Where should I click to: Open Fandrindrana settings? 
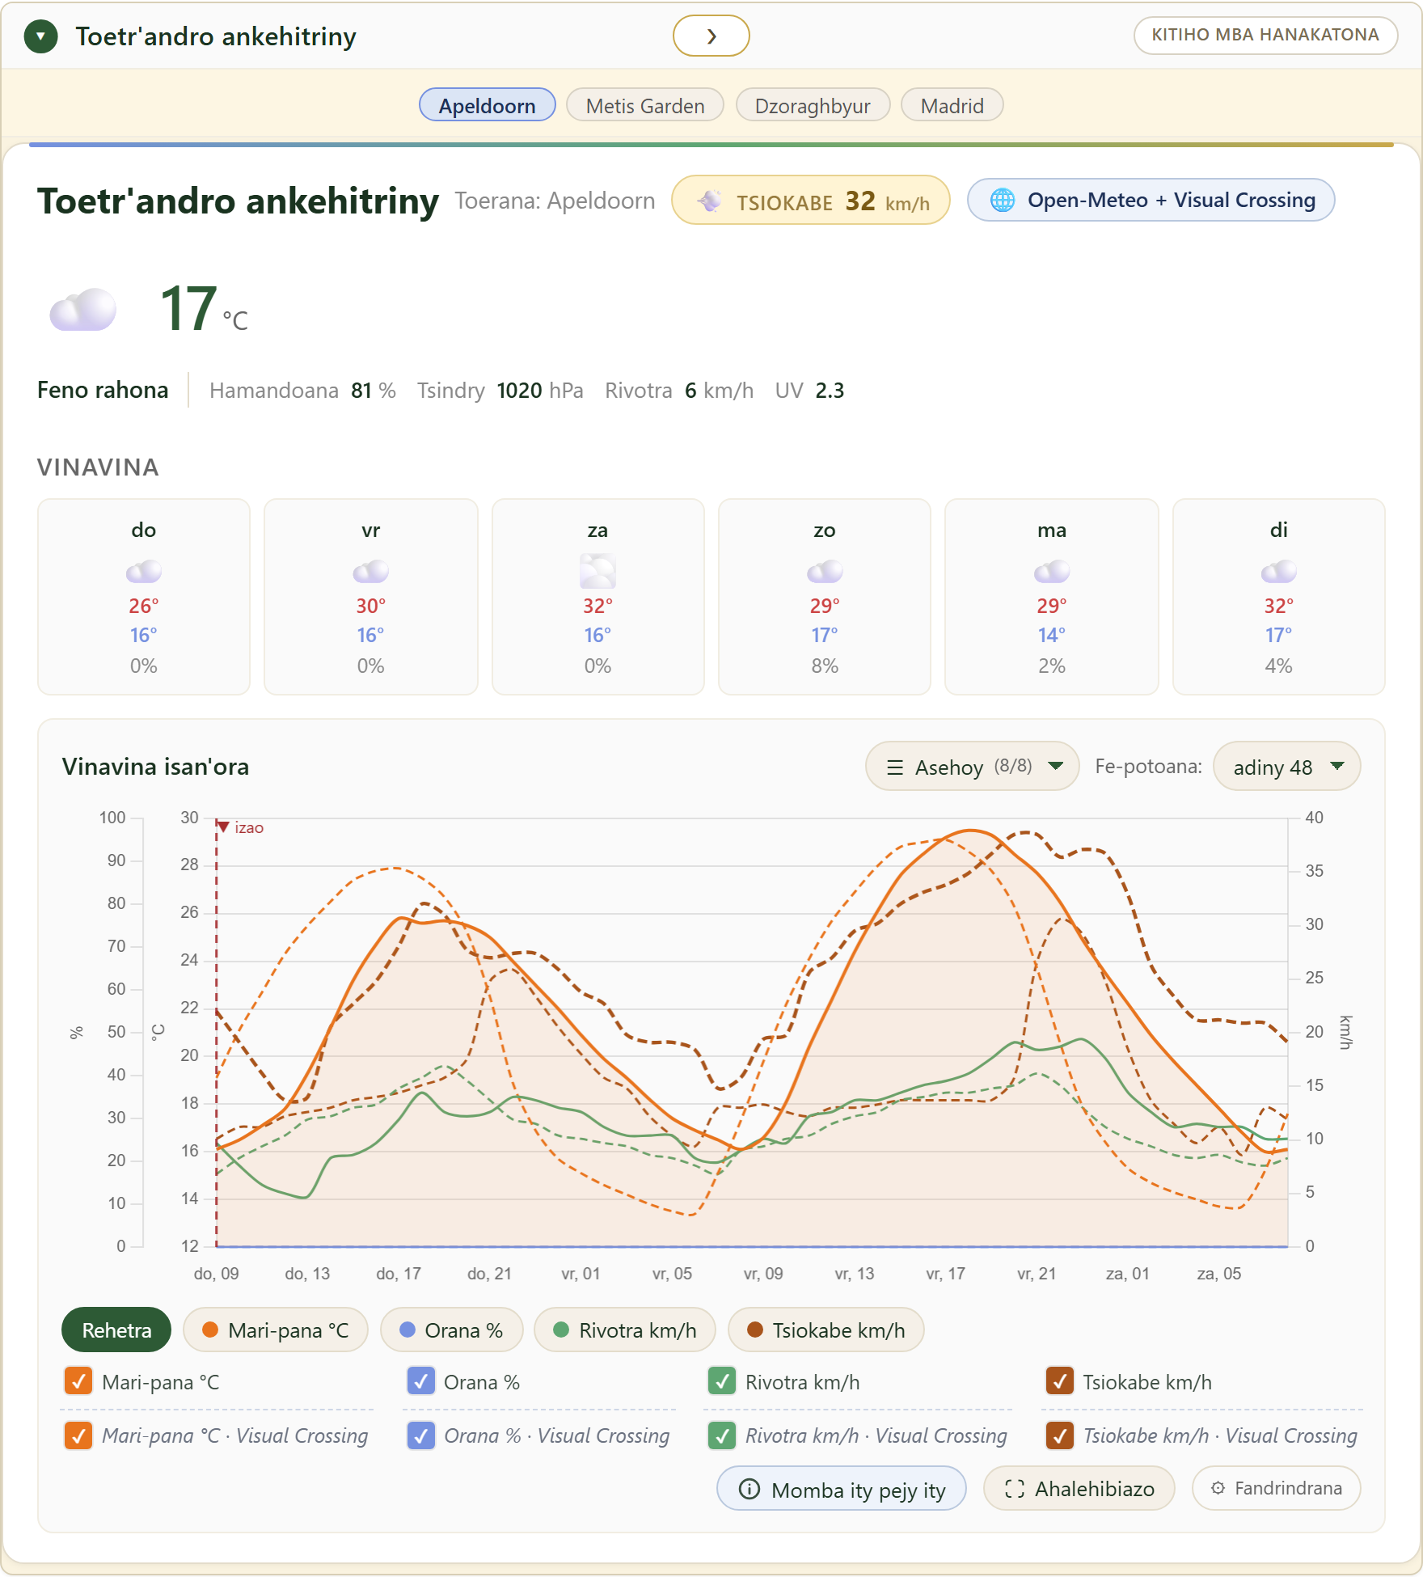tap(1276, 1488)
